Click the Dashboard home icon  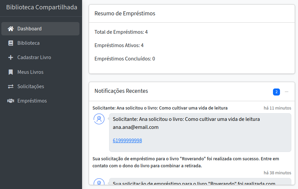[x=11, y=29]
